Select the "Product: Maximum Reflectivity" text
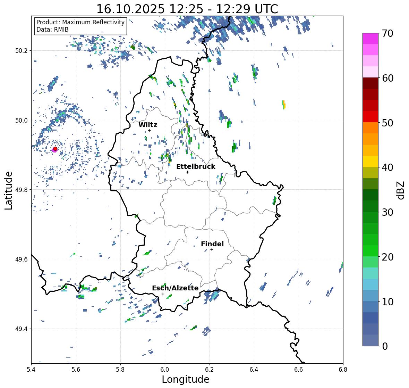The height and width of the screenshot is (388, 409). point(80,22)
